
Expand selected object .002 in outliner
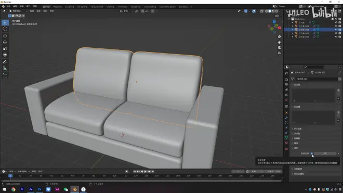(293, 30)
